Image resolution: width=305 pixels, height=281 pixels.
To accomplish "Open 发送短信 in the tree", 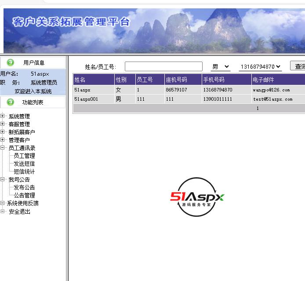I will pyautogui.click(x=24, y=164).
